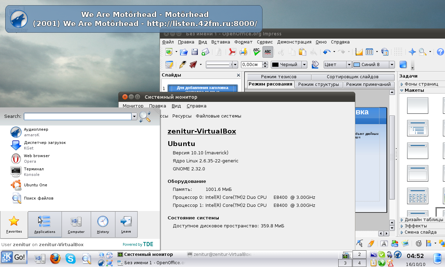The image size is (445, 267).
Task: Toggle display grid dotted icon
Action: (398, 52)
